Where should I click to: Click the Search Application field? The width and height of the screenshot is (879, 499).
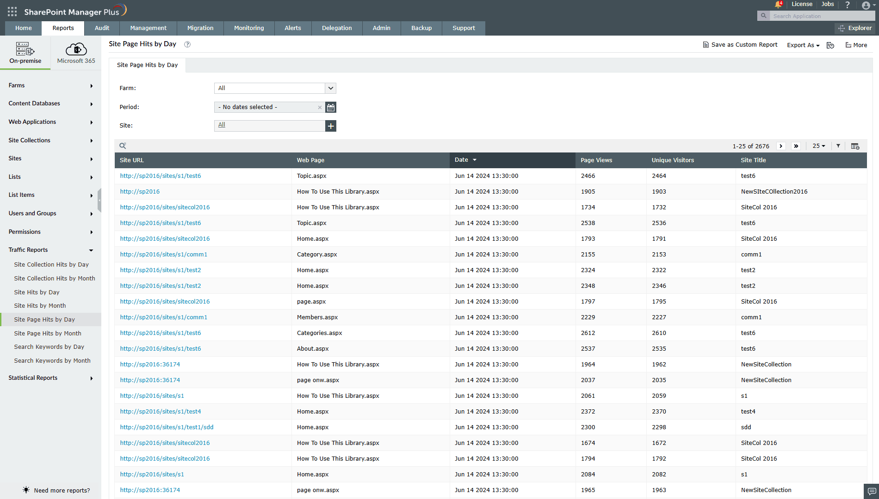tap(821, 16)
